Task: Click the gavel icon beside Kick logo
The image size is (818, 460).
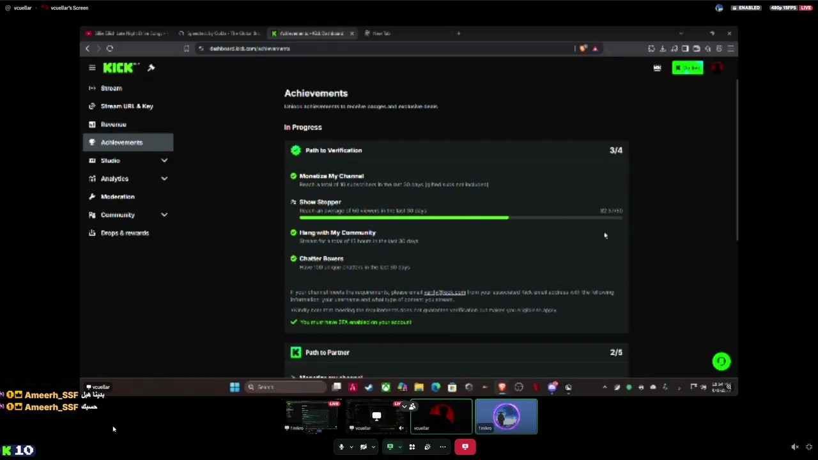Action: pyautogui.click(x=151, y=68)
